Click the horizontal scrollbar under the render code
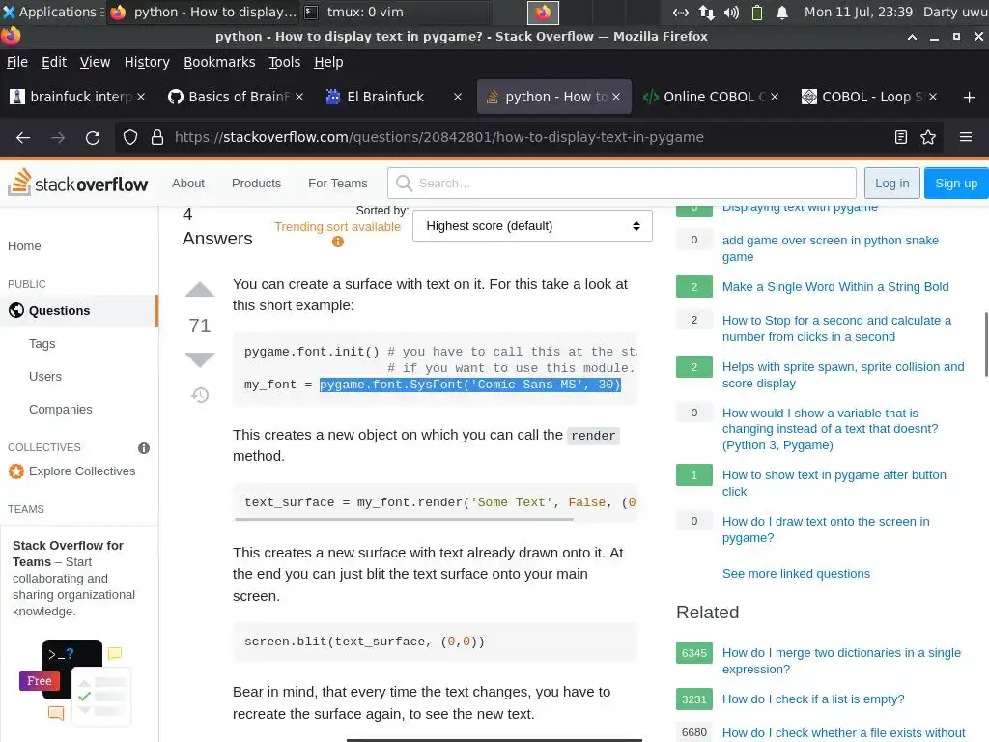Viewport: 989px width, 742px height. pyautogui.click(x=404, y=519)
